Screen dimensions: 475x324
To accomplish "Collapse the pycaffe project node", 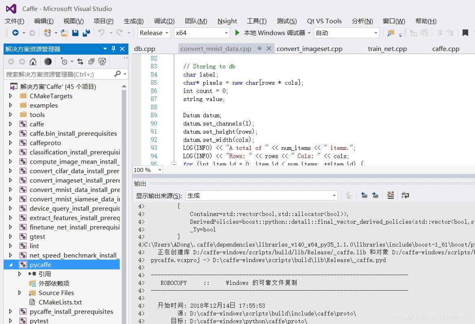I will [11, 265].
